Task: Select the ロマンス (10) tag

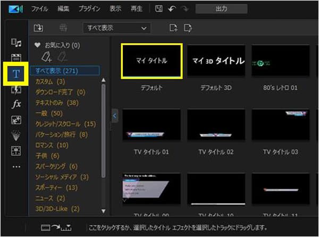Action: click(x=52, y=145)
